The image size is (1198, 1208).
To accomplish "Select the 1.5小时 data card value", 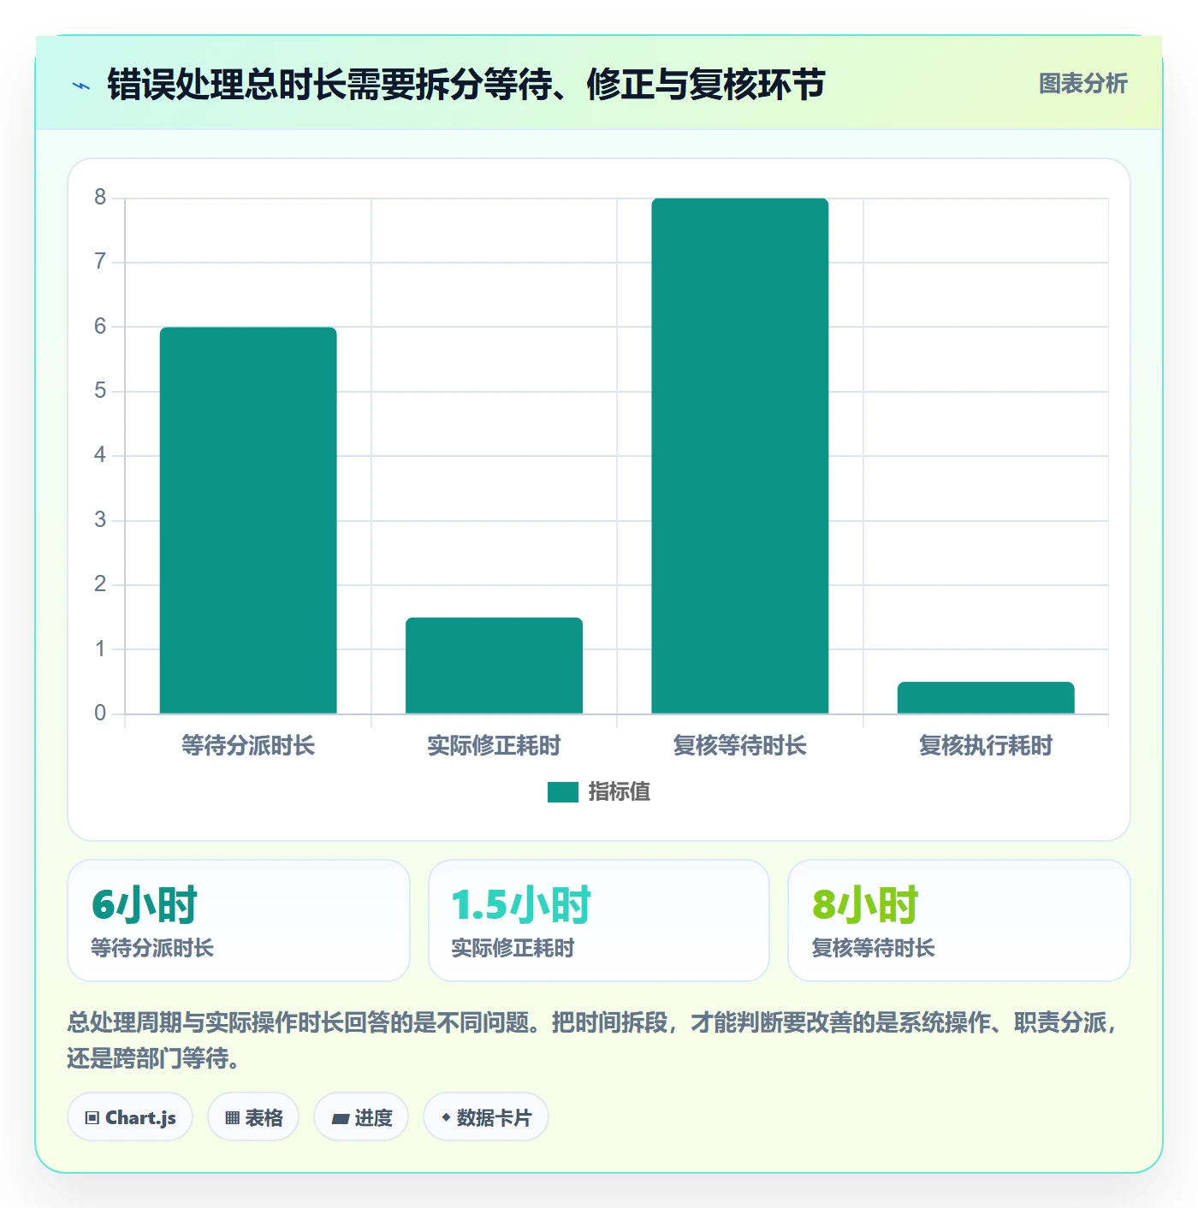I will [521, 905].
